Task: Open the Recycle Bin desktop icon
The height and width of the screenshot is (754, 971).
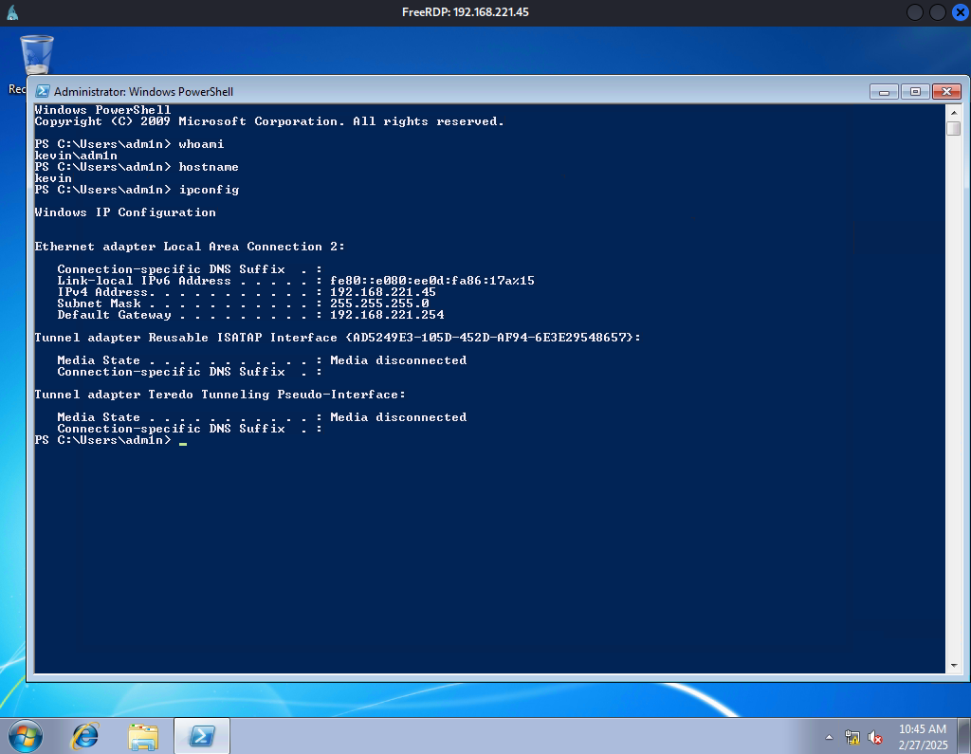Action: coord(36,56)
